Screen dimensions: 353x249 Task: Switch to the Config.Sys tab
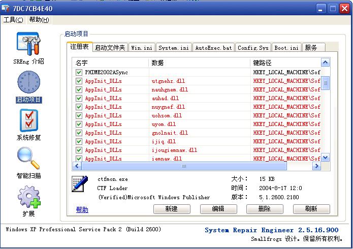point(253,48)
